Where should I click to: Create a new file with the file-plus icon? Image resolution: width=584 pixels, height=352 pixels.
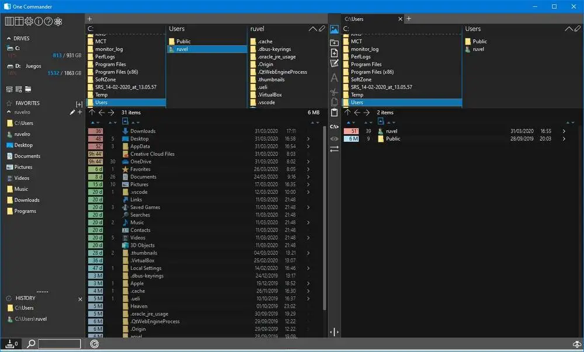pos(334,53)
